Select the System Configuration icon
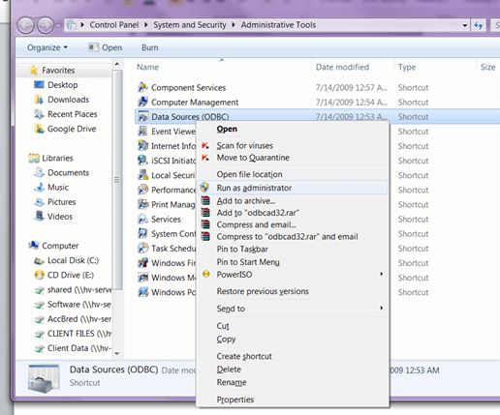The height and width of the screenshot is (415, 500). (142, 233)
